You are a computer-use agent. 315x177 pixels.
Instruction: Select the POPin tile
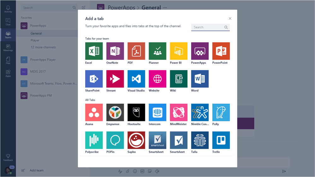(115, 140)
